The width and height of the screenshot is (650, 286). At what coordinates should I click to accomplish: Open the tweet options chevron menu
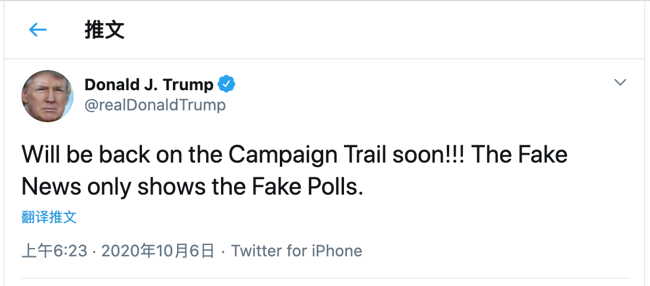click(620, 82)
